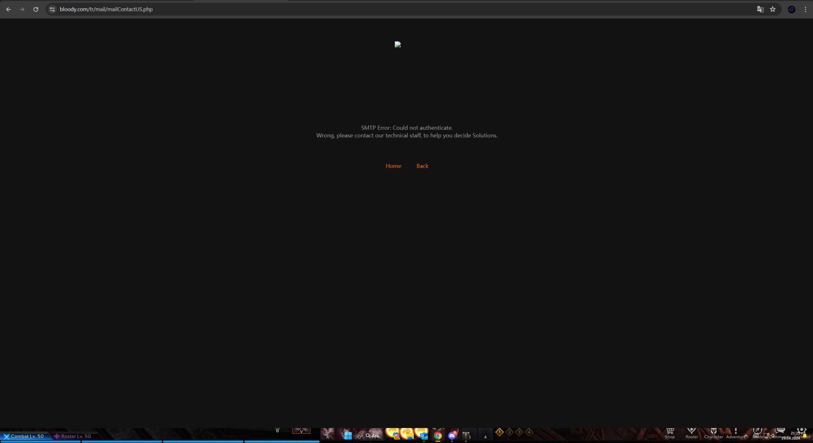The width and height of the screenshot is (813, 443).
Task: Go back to previous browser page
Action: click(9, 9)
